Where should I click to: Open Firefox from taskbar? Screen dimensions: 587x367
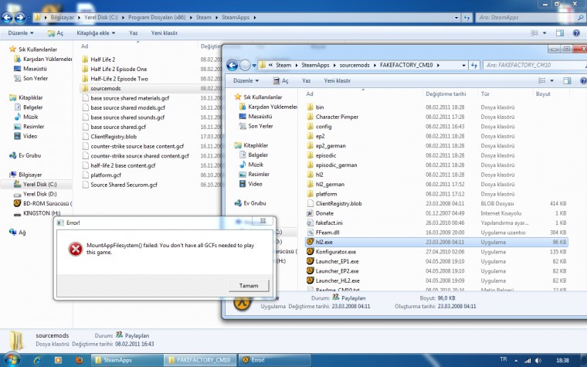(79, 360)
